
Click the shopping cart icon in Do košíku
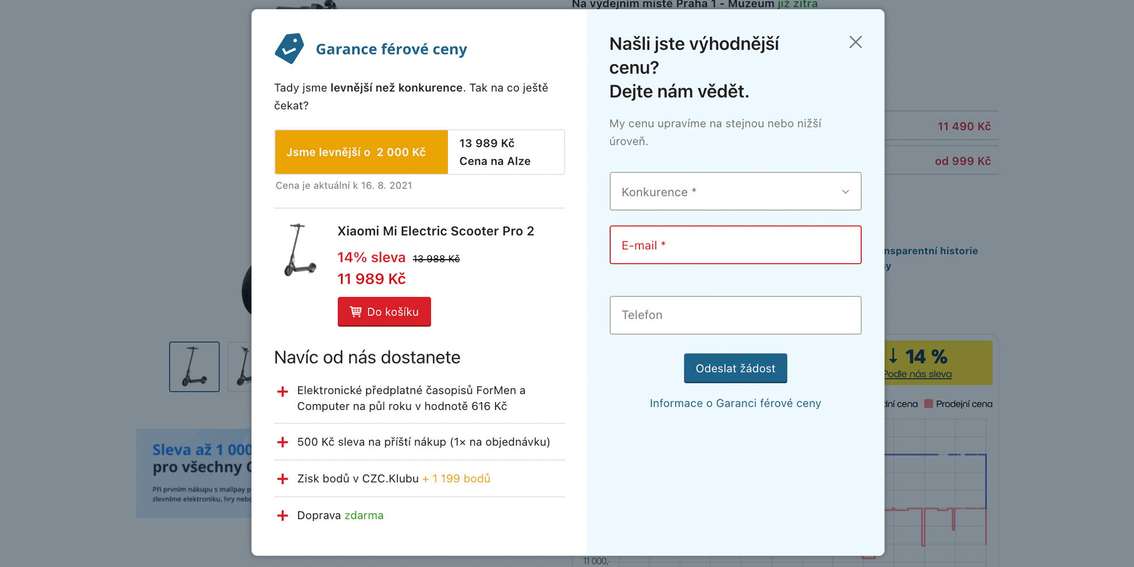[356, 312]
